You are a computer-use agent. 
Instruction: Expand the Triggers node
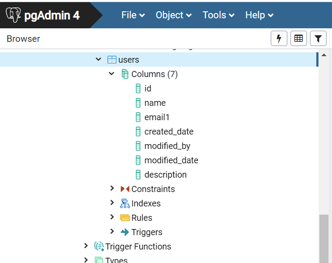click(x=112, y=232)
